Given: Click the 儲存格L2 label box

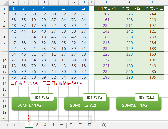Looking at the screenshot, I should (147, 97).
